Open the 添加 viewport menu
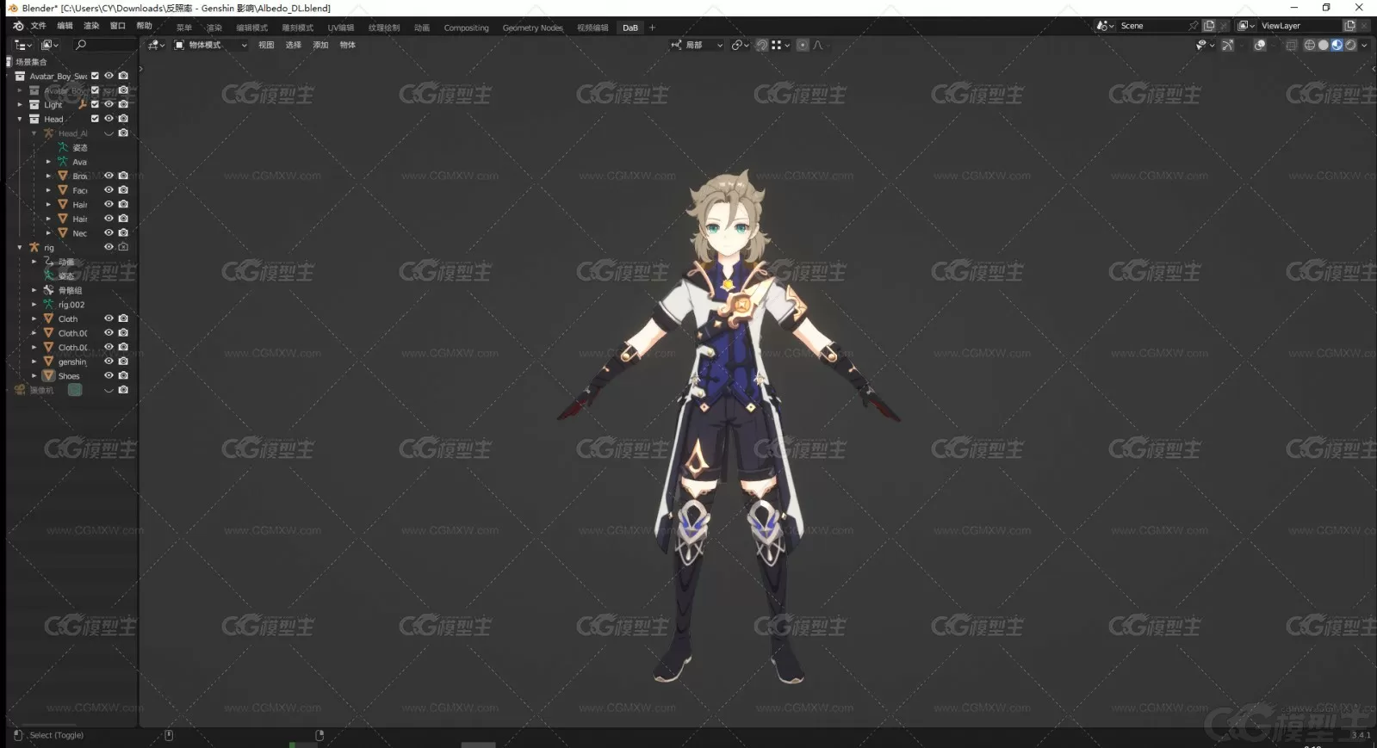The height and width of the screenshot is (748, 1377). [321, 45]
